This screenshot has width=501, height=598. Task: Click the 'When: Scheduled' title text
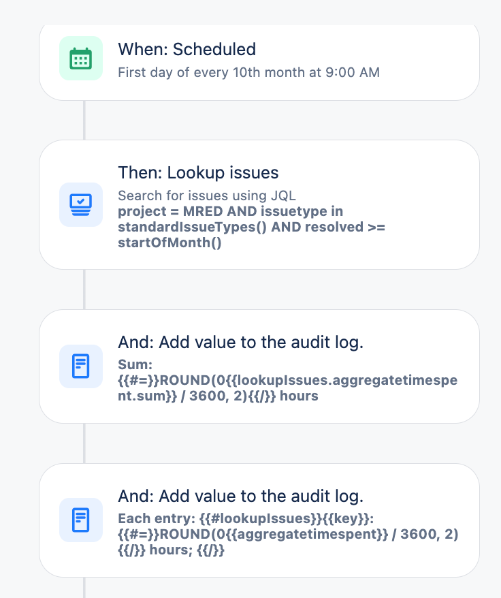click(x=188, y=49)
